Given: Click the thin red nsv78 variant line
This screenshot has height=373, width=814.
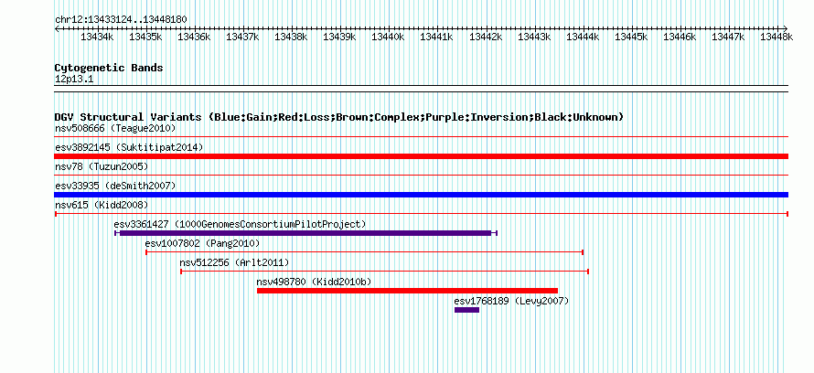Looking at the screenshot, I should coord(421,176).
